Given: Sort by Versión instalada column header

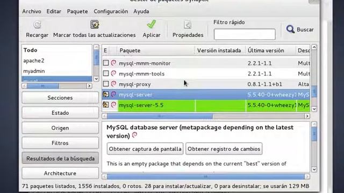Looking at the screenshot, I should click(x=220, y=50).
